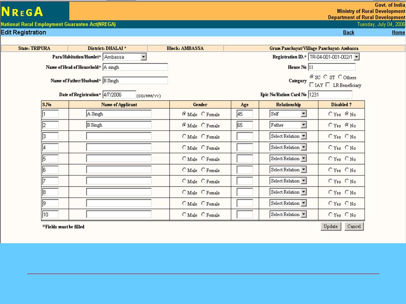Viewport: 406px width, 304px height.
Task: Go Back to previous page
Action: click(x=348, y=33)
